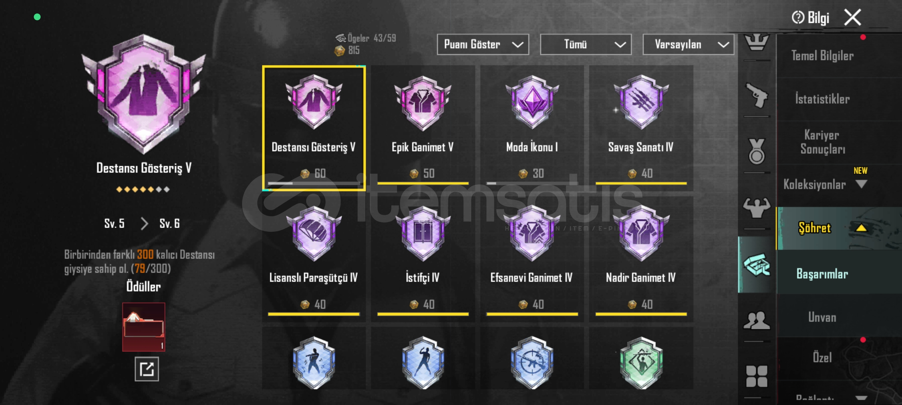Open the two-people friends icon
Screen dimensions: 902x405
(757, 321)
